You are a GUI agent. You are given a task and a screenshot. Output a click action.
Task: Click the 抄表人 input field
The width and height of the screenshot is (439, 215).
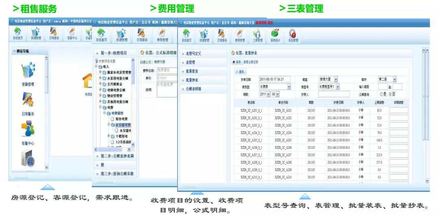point(334,94)
